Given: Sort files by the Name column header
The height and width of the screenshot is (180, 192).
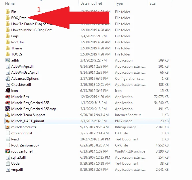Looking at the screenshot, I should coord(10,3).
